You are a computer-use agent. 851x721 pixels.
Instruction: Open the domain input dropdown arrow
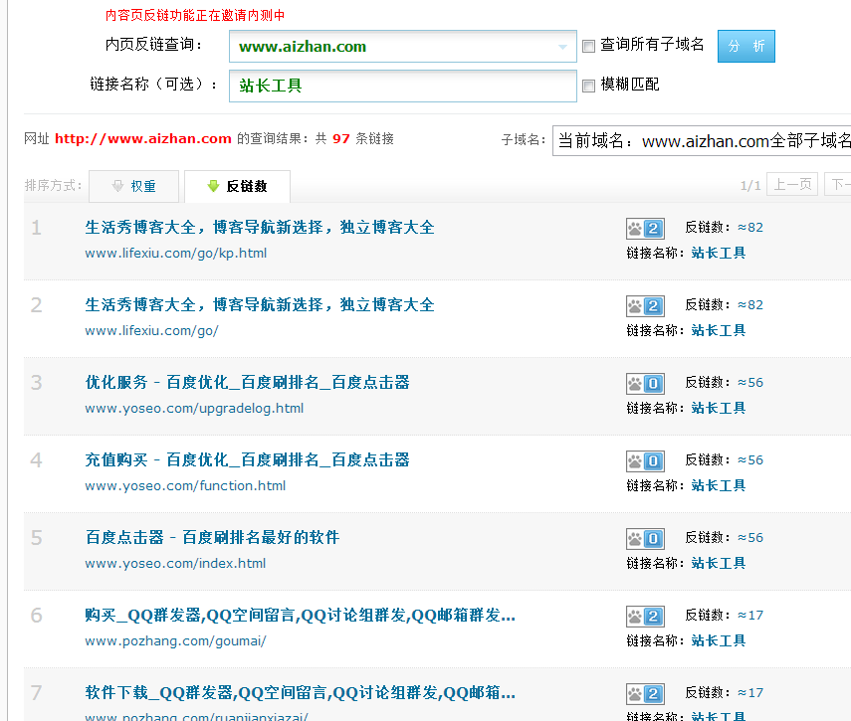click(562, 47)
